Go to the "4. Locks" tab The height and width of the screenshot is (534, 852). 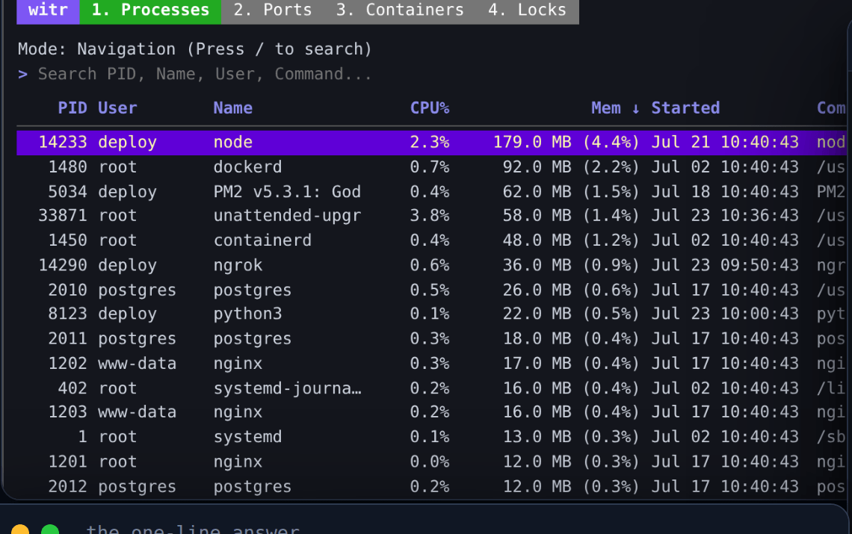coord(527,10)
